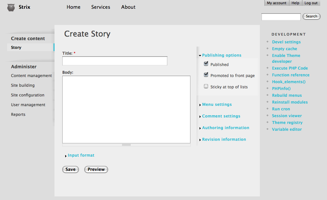This screenshot has height=200, width=327.
Task: Expand the Menu settings section
Action: 217,105
